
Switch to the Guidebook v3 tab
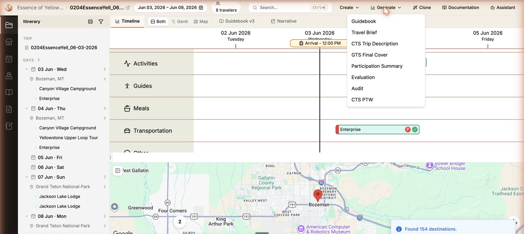pos(237,21)
